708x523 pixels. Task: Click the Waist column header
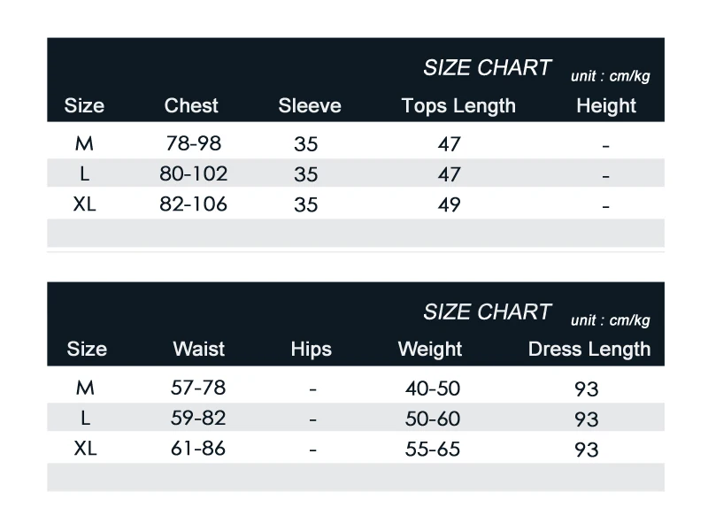tap(198, 350)
